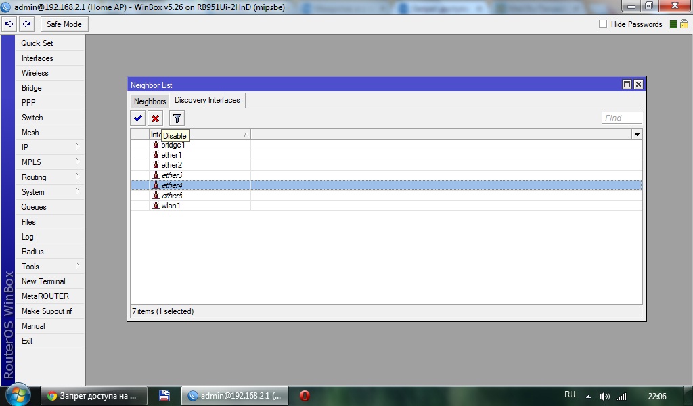The image size is (693, 406).
Task: Expand the System submenu
Action: (50, 192)
